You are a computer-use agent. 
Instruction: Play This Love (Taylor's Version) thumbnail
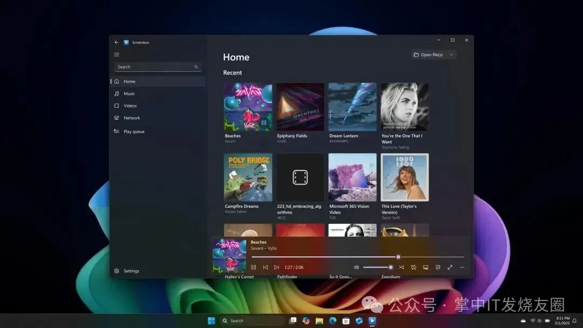pos(404,177)
